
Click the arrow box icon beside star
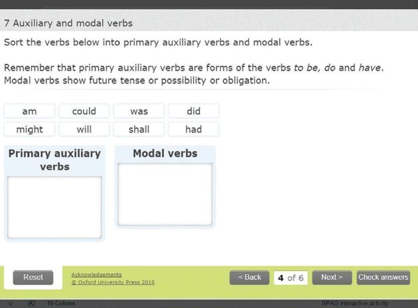pos(31,303)
